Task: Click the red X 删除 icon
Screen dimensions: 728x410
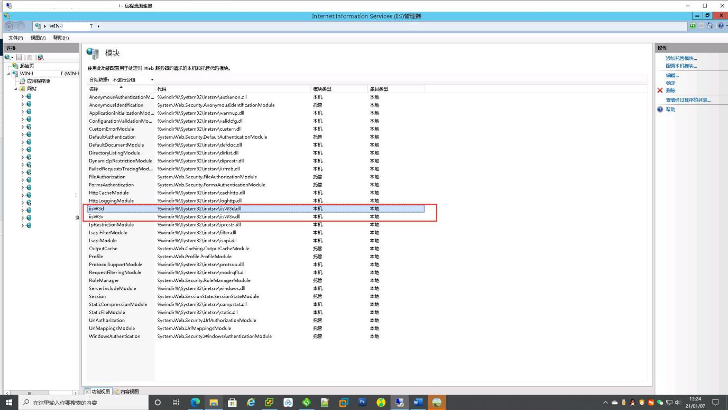Action: point(660,90)
